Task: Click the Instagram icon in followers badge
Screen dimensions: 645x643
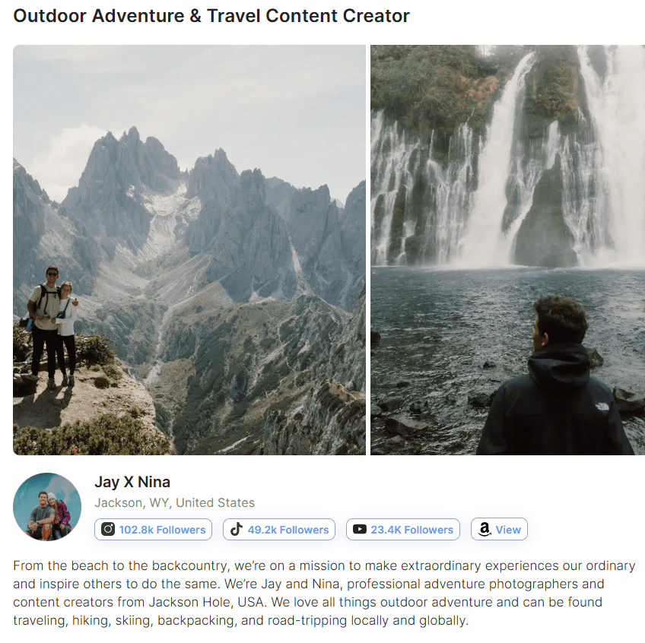Action: pyautogui.click(x=108, y=529)
